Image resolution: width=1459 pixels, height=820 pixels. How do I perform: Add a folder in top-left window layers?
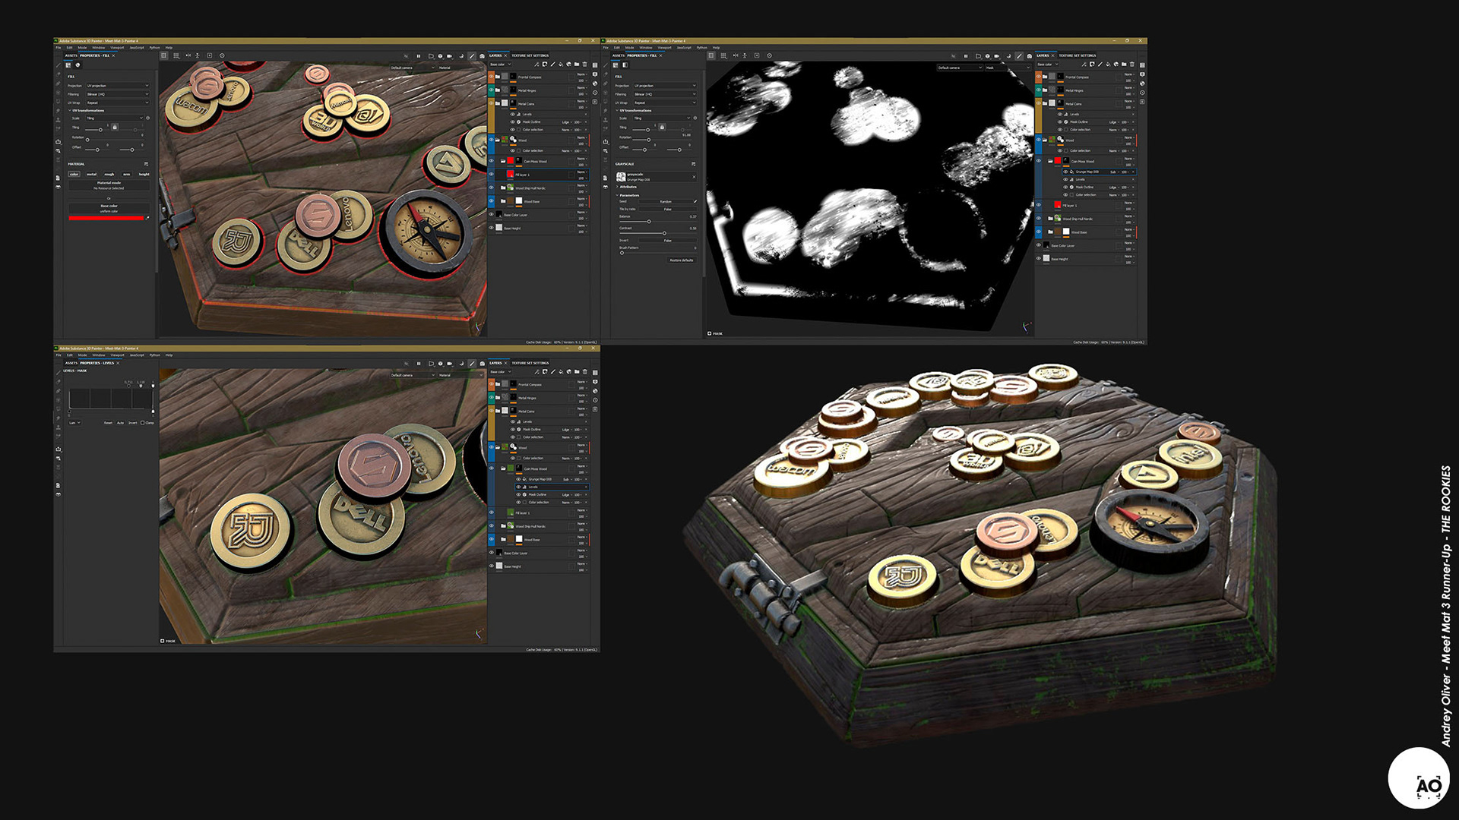pyautogui.click(x=577, y=65)
